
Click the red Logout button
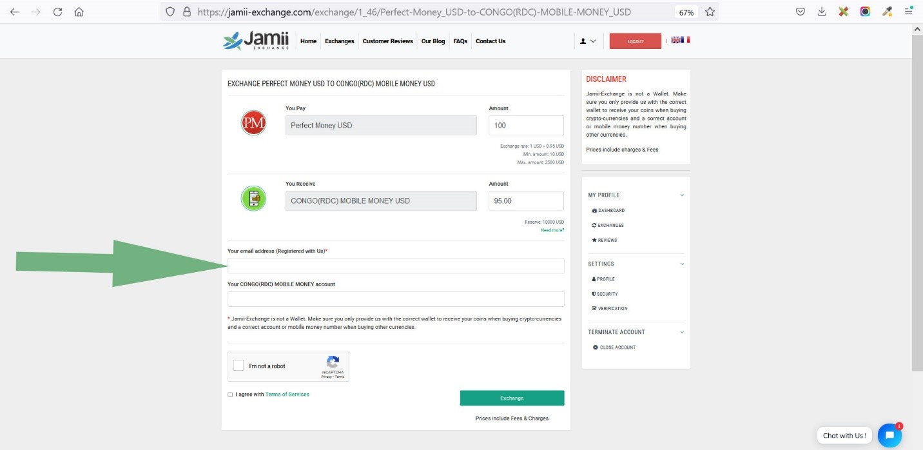(636, 41)
